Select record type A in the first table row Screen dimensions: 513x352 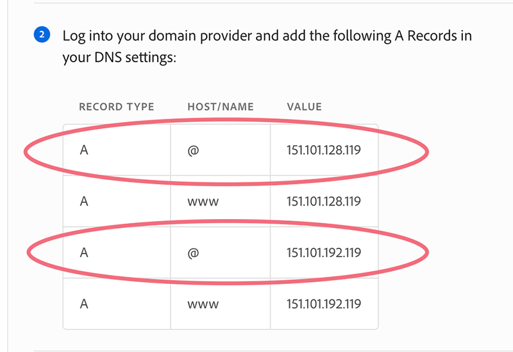pyautogui.click(x=83, y=150)
